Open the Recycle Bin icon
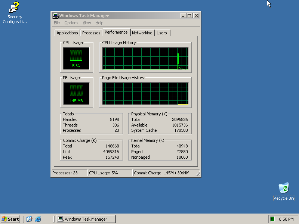 (284, 188)
